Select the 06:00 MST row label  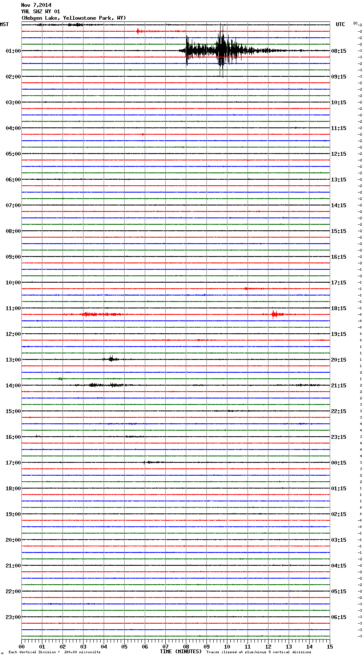point(13,180)
